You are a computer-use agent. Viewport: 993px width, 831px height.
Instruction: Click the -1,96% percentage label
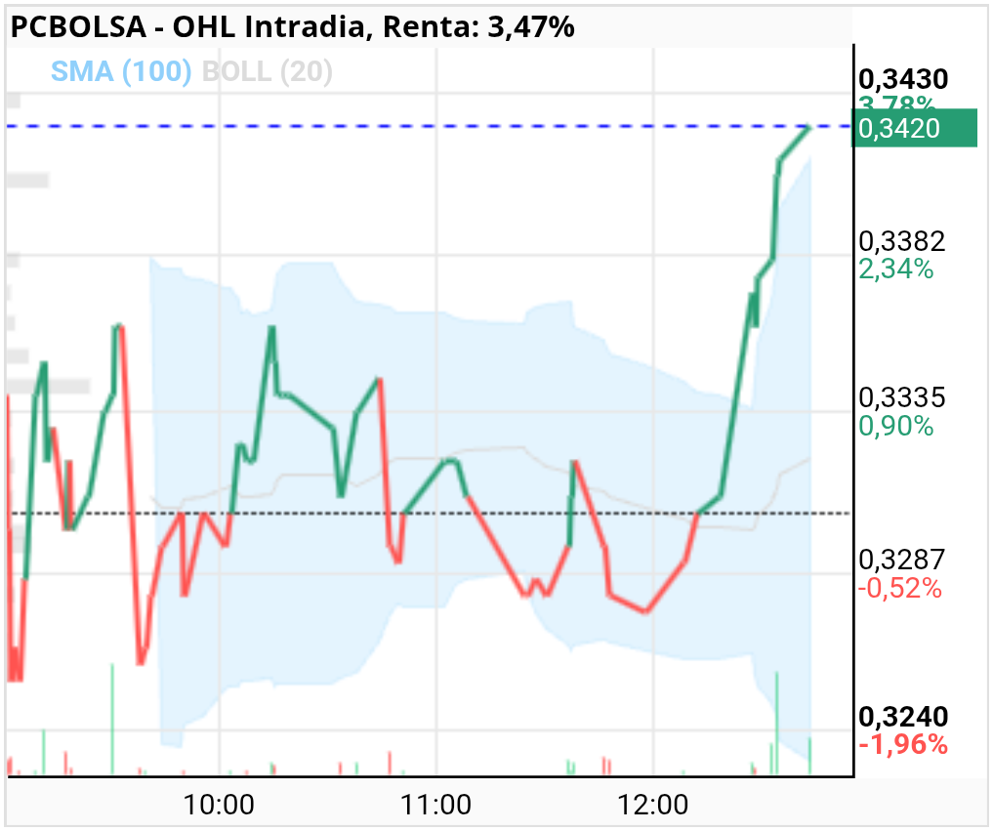pyautogui.click(x=903, y=745)
